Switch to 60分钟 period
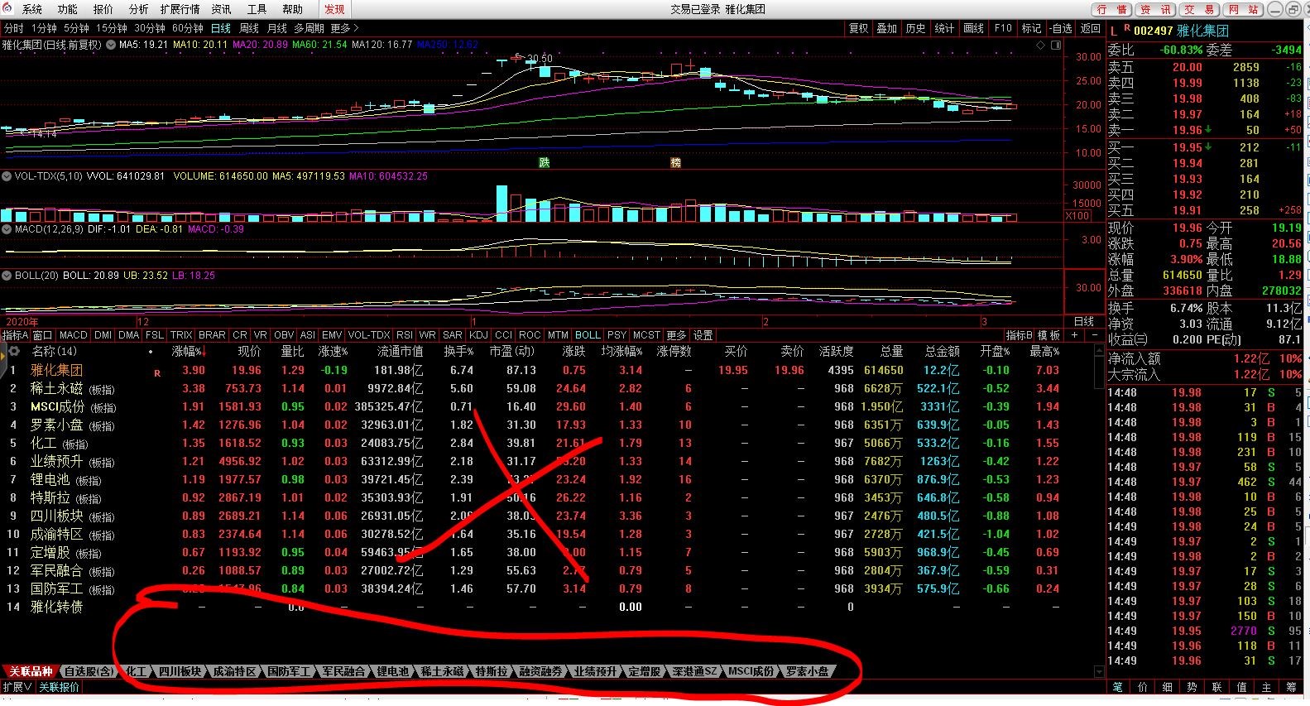 [188, 28]
